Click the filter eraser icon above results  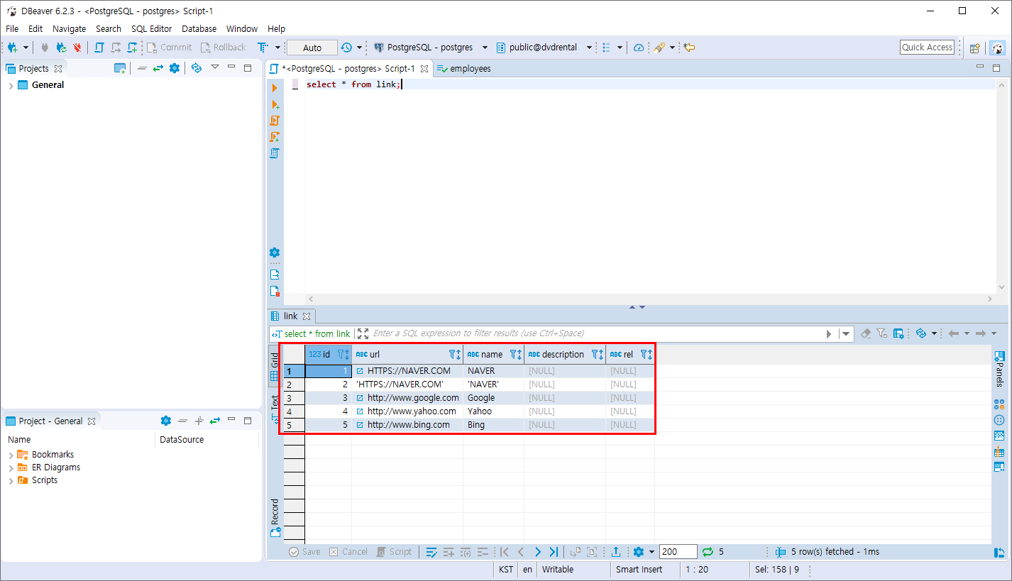[x=866, y=333]
